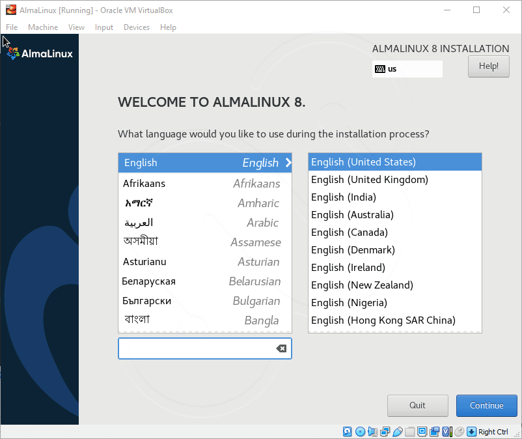Choose English (Canada) locale
The image size is (522, 439).
(395, 232)
